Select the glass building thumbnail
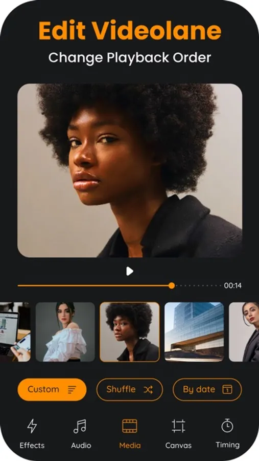This screenshot has height=461, width=259. [x=194, y=332]
